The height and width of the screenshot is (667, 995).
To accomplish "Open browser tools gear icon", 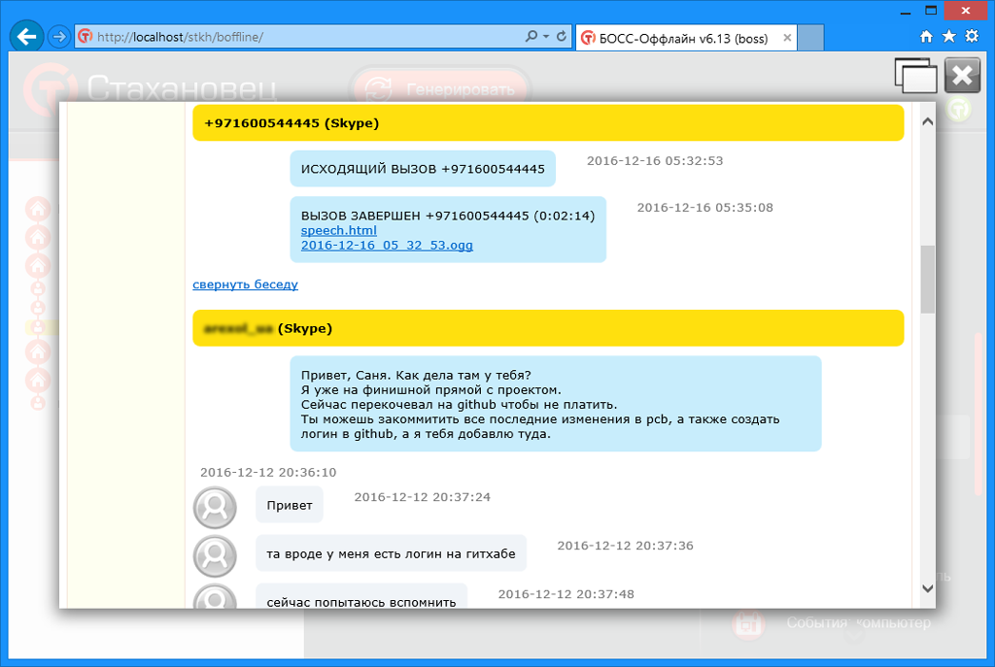I will point(972,37).
